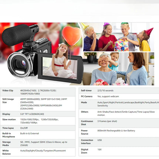Select the 'PC Camera' spec label

pyautogui.click(x=87, y=97)
